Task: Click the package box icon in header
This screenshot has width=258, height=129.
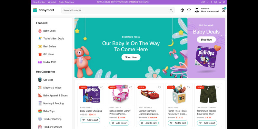Action: point(182,10)
